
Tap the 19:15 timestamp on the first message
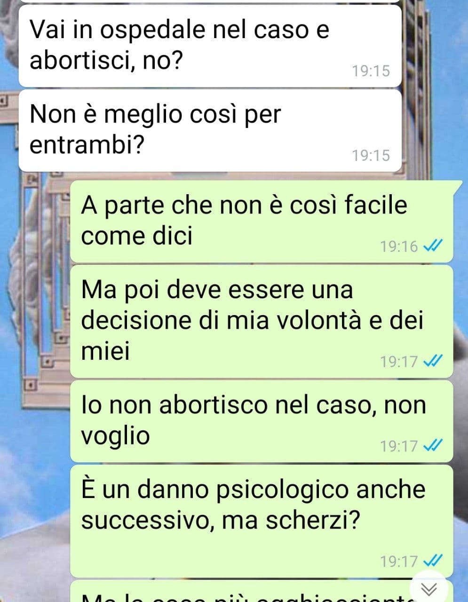click(x=371, y=71)
